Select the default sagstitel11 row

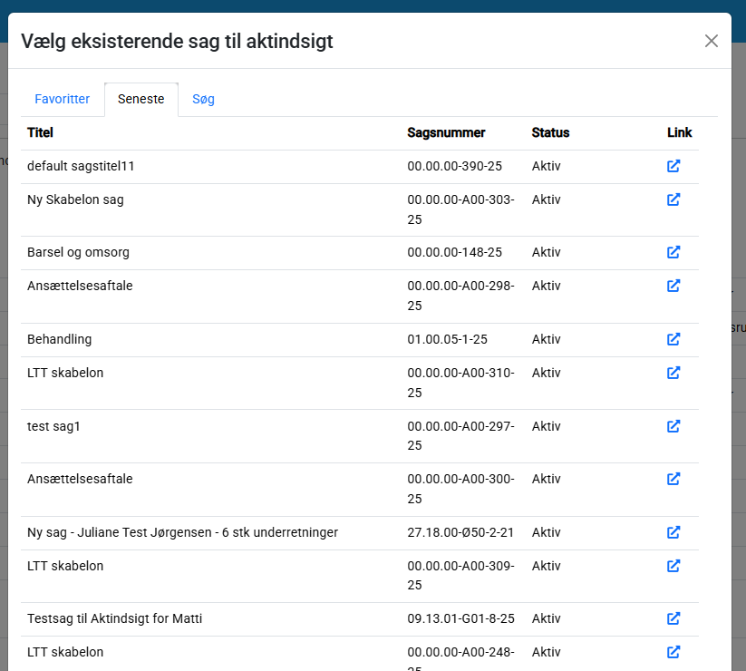(x=82, y=166)
